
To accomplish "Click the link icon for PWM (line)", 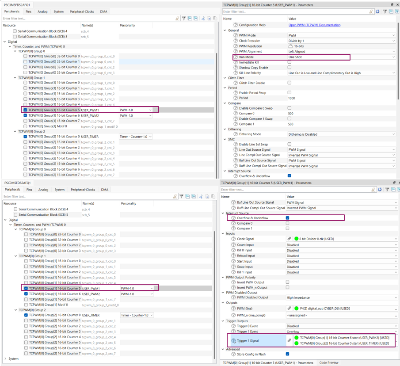I will (290, 309).
